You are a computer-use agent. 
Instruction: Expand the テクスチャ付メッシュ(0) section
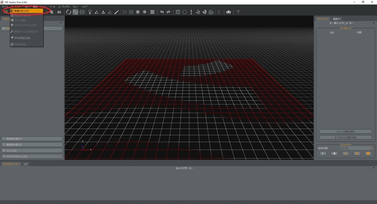[x=32, y=157]
